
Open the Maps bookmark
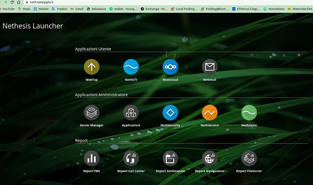(x=24, y=9)
